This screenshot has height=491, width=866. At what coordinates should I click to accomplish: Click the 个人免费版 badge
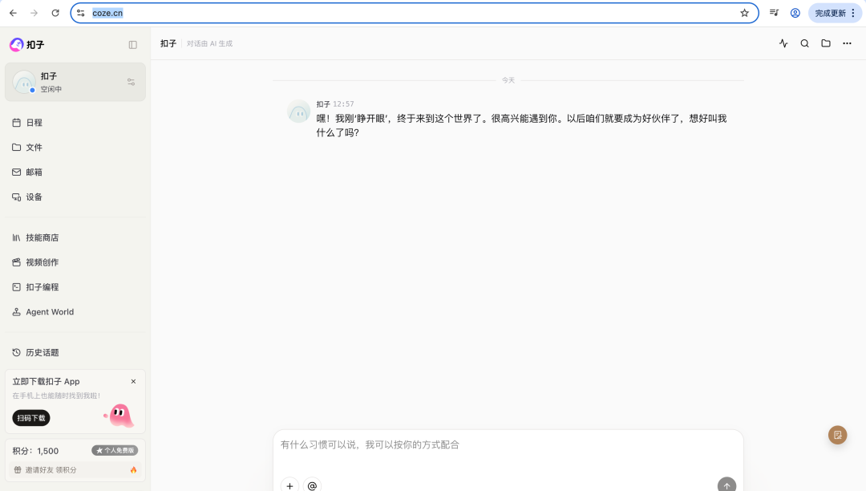[x=115, y=451]
